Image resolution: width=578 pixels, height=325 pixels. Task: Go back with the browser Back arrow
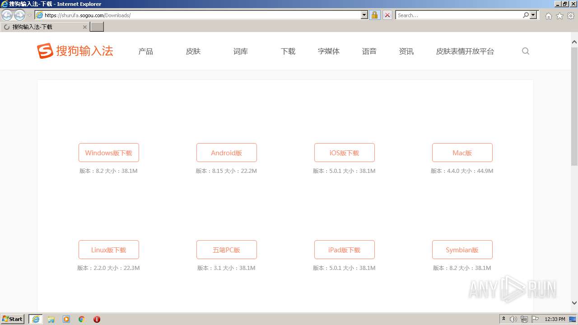pos(7,15)
